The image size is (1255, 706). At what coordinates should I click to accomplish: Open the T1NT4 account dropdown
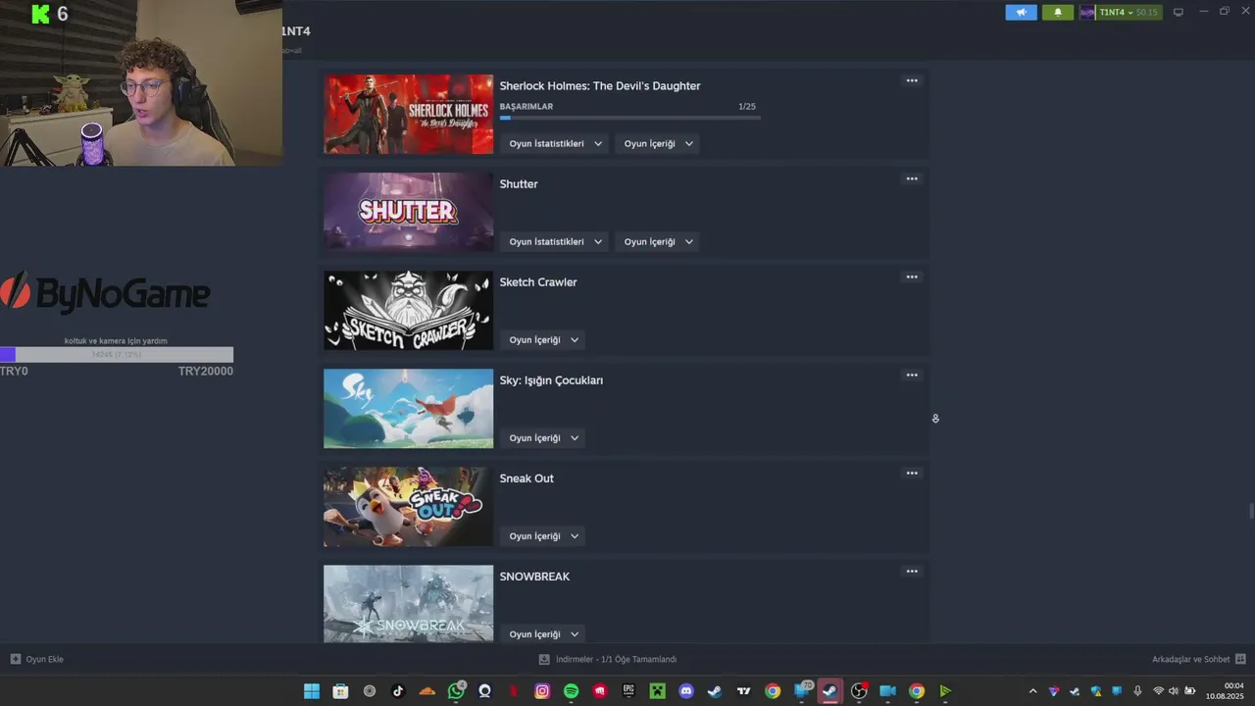point(1121,13)
